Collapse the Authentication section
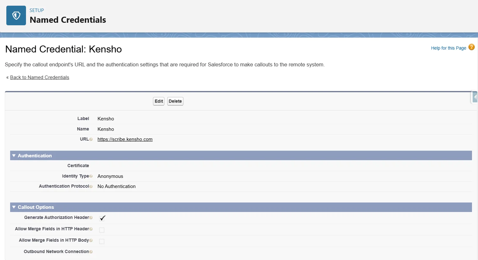Screen dimensions: 478x260 tap(14, 156)
